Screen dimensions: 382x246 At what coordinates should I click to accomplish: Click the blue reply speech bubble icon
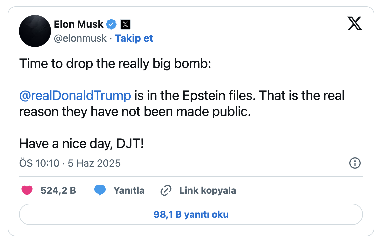click(x=100, y=191)
